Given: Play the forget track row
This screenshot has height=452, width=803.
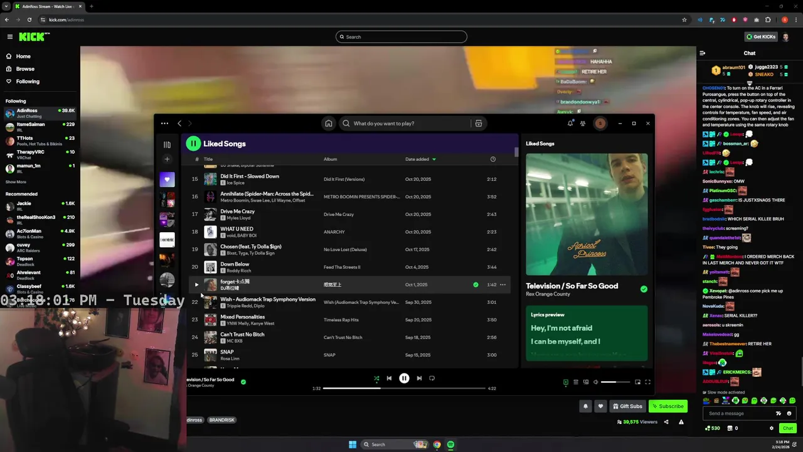Looking at the screenshot, I should 196,285.
